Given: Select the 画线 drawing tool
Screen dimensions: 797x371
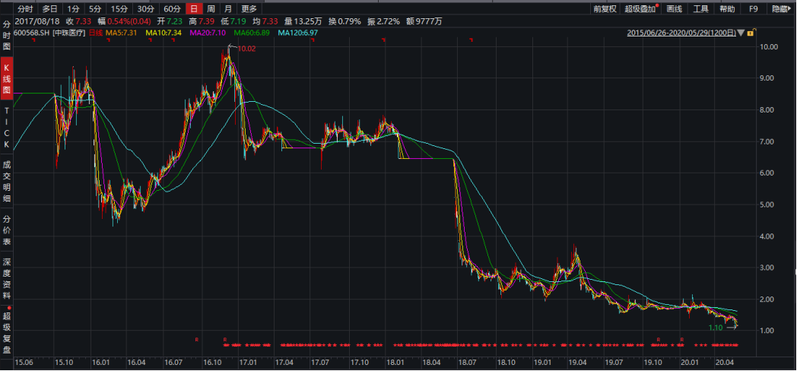Looking at the screenshot, I should click(x=674, y=9).
